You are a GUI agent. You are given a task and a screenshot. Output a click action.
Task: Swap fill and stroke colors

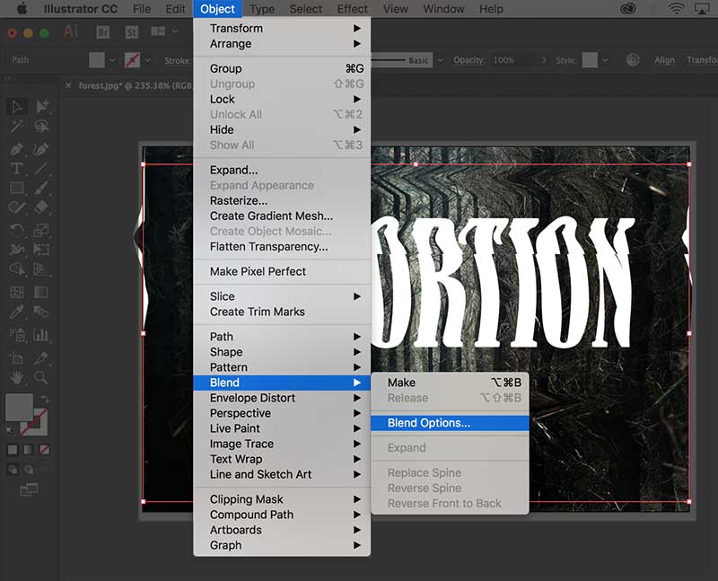pos(44,399)
